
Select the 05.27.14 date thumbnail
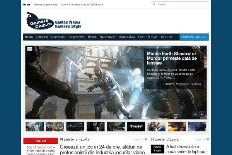pyautogui.click(x=75, y=127)
